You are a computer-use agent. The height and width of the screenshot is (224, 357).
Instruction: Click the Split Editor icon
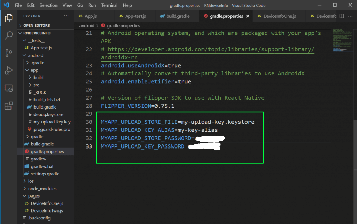pyautogui.click(x=342, y=16)
